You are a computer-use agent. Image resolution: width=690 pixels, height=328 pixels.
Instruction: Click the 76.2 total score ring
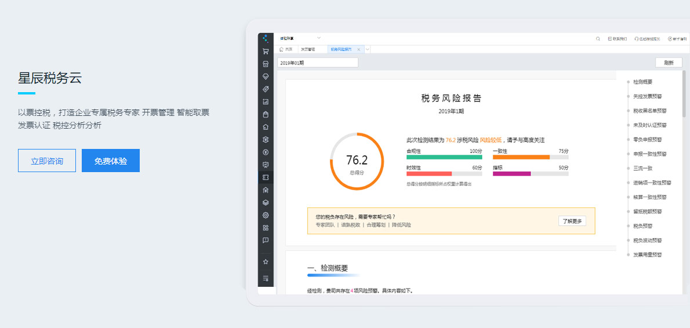point(357,161)
